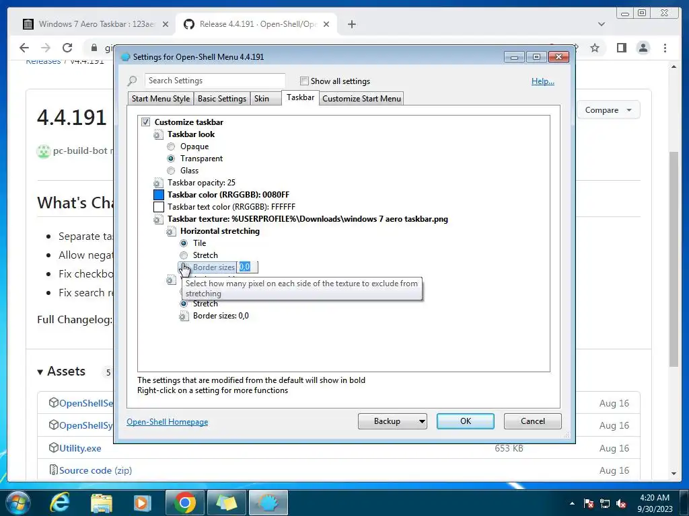Bookmark this page with the star icon

(595, 48)
